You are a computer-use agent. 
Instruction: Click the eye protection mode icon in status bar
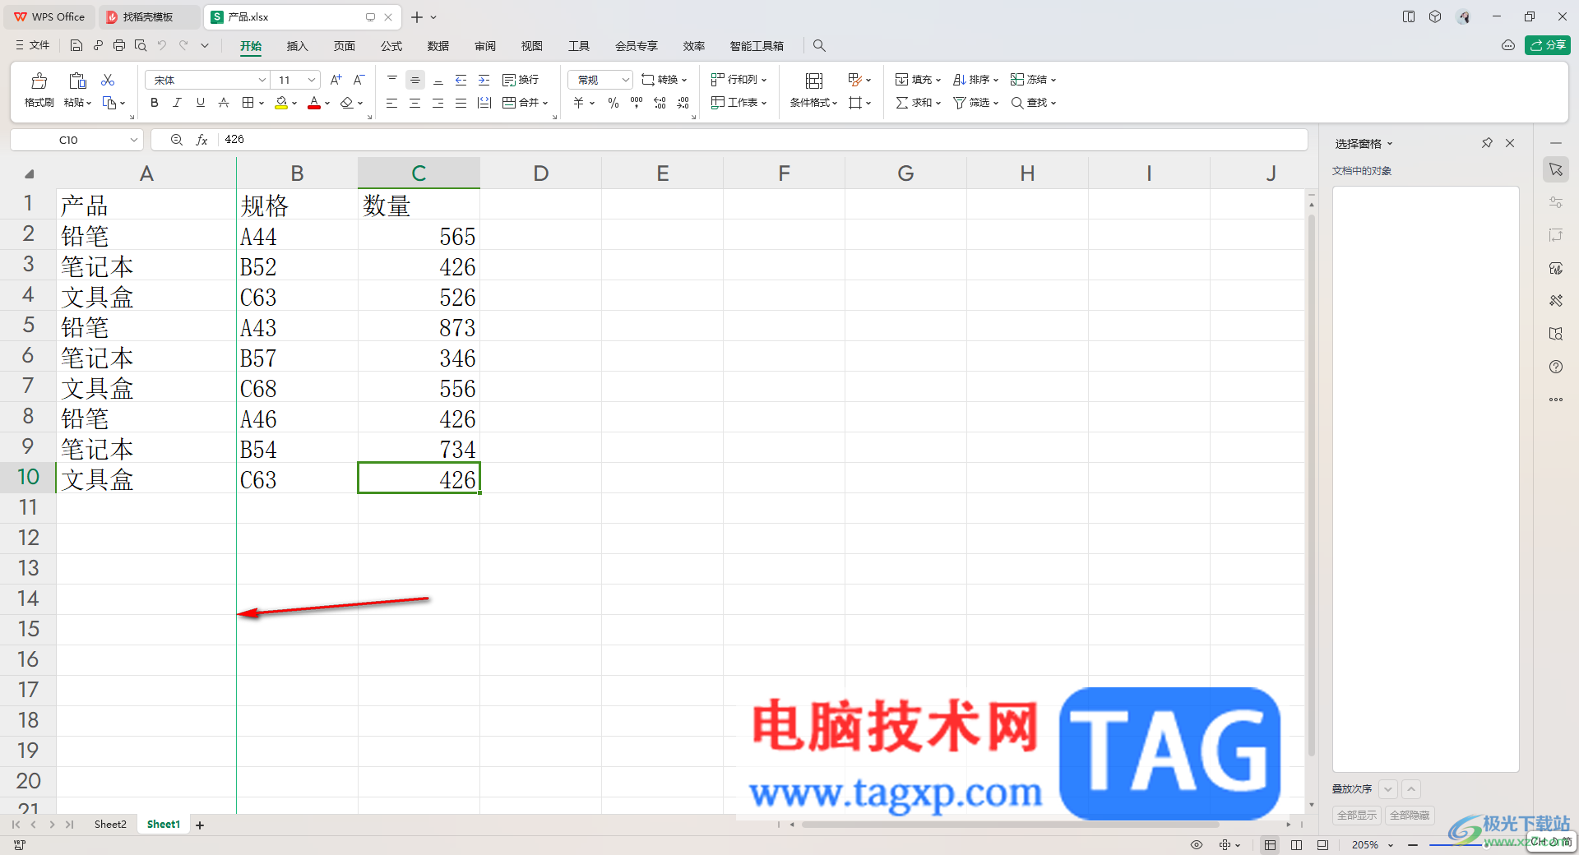pyautogui.click(x=1197, y=845)
